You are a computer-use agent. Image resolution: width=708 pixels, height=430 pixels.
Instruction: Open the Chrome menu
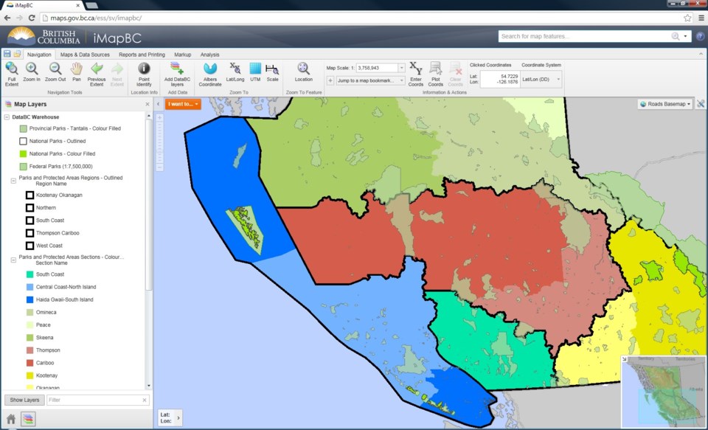pos(701,18)
